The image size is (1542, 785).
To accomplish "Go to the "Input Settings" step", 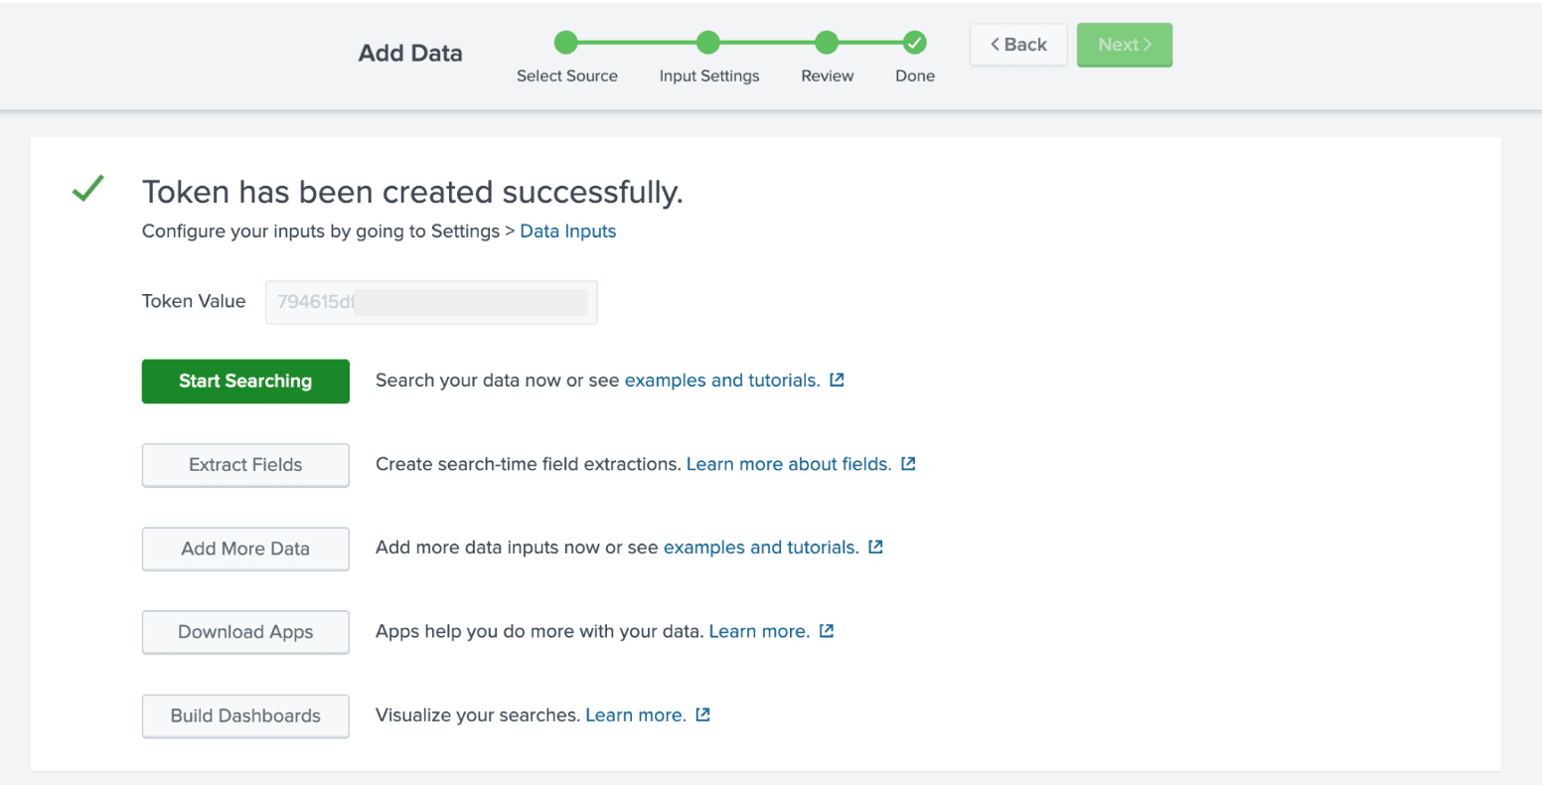I will [707, 43].
